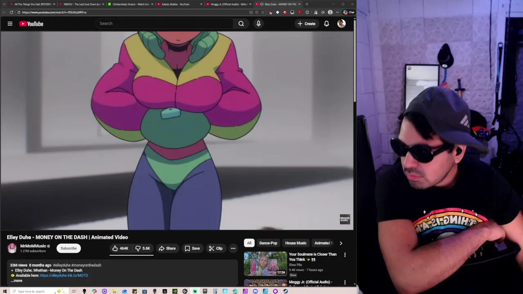Open MrMoMMusic channel avatar

coord(12,248)
